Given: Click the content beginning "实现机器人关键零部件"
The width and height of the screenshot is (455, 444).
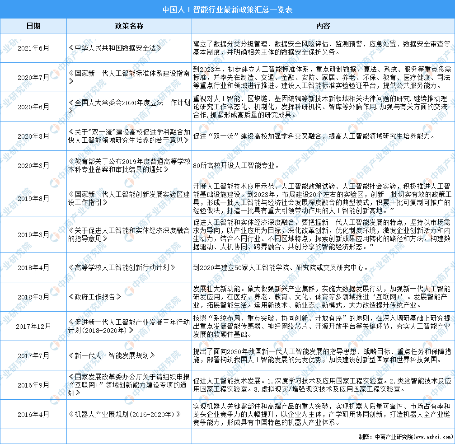Looking at the screenshot, I should pyautogui.click(x=322, y=415).
